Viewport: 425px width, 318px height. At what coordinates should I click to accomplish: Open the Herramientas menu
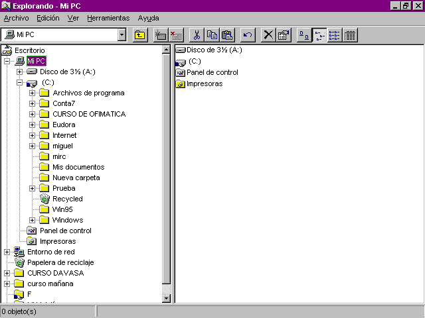tap(108, 18)
